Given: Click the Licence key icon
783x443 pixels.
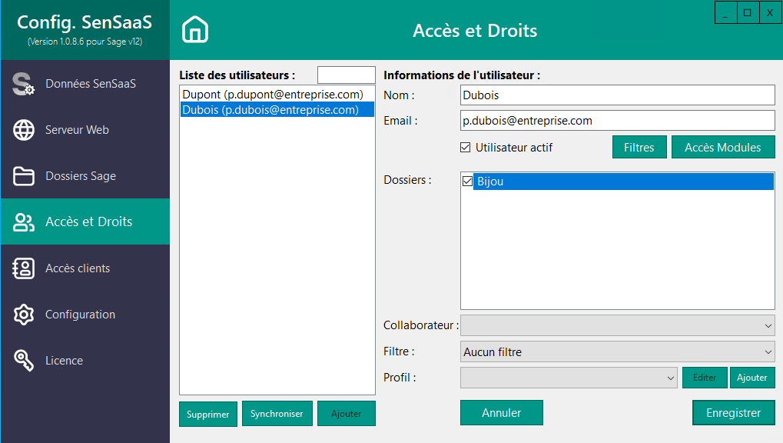Looking at the screenshot, I should click(24, 361).
